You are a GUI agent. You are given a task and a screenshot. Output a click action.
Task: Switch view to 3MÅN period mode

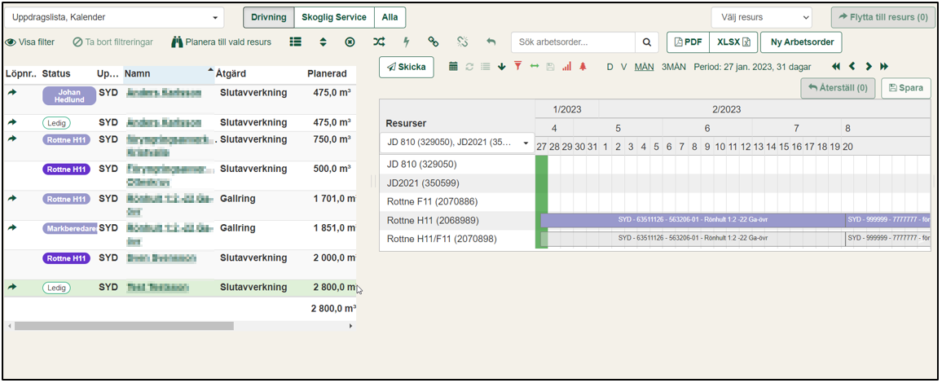(672, 67)
